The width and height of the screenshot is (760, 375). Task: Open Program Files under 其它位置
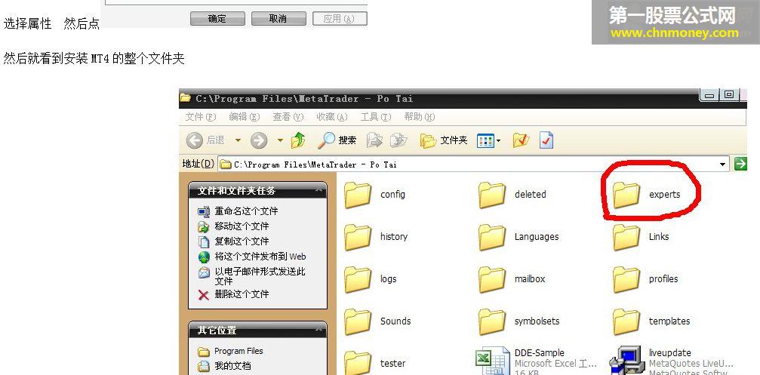238,351
